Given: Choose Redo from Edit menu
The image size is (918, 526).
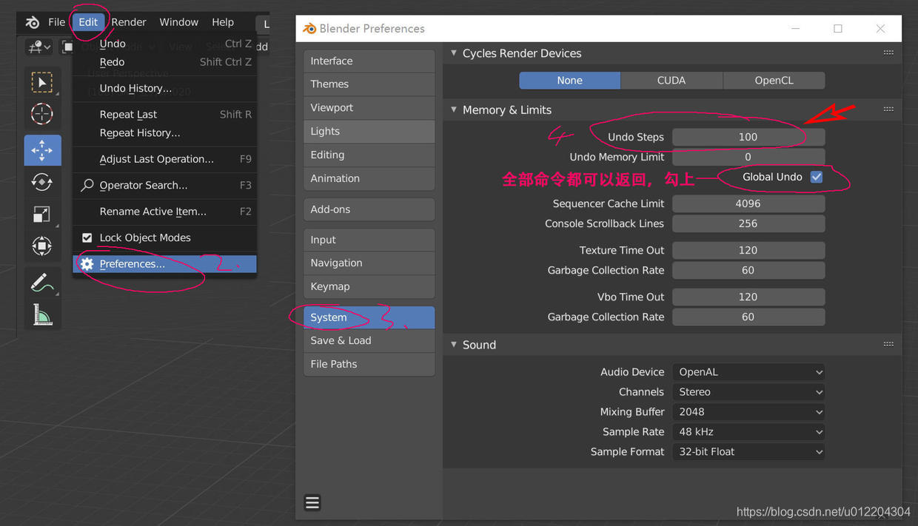Looking at the screenshot, I should pyautogui.click(x=165, y=62).
